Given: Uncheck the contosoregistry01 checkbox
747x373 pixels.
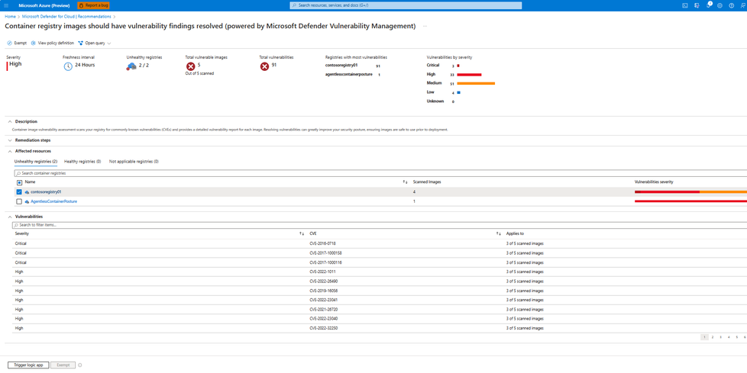Looking at the screenshot, I should [19, 191].
